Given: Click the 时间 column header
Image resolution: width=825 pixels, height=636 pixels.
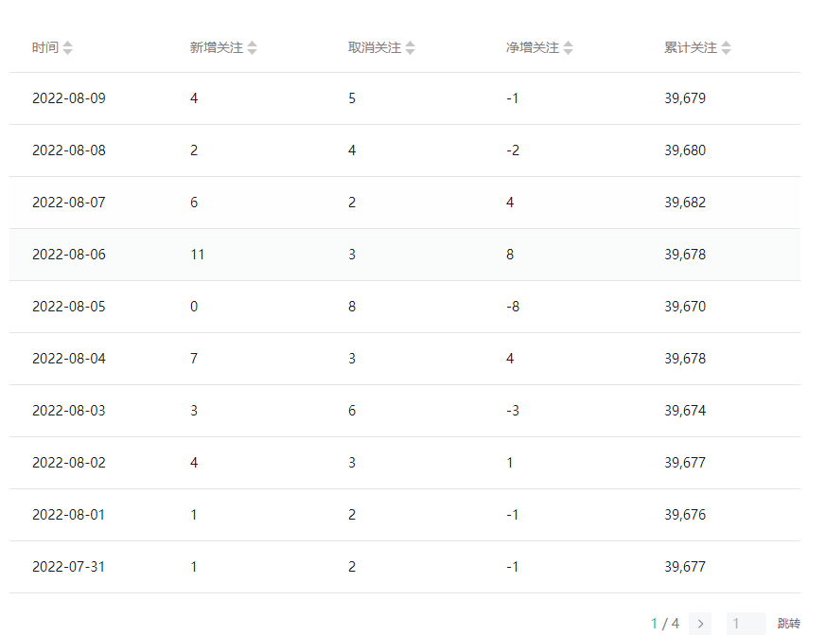Looking at the screenshot, I should pyautogui.click(x=45, y=48).
